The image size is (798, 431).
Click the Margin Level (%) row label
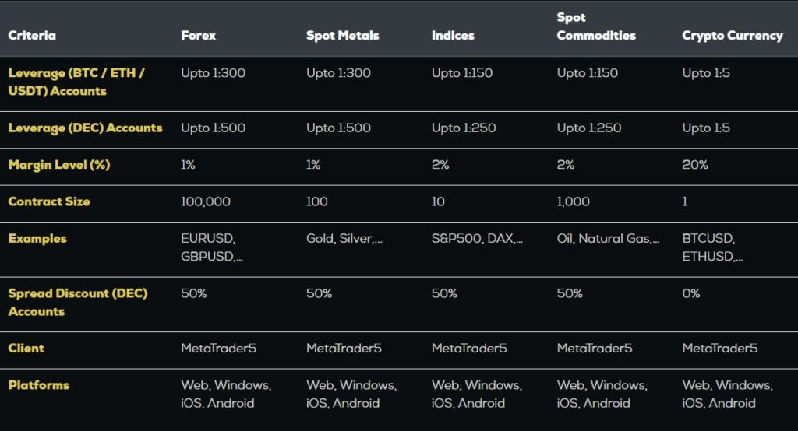[x=59, y=165]
